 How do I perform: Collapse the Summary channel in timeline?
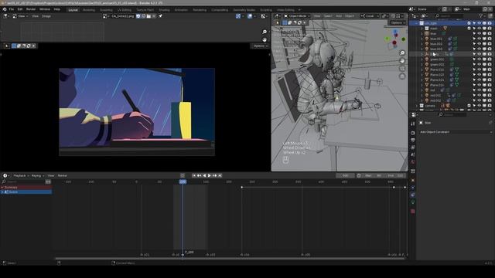[x=2, y=187]
